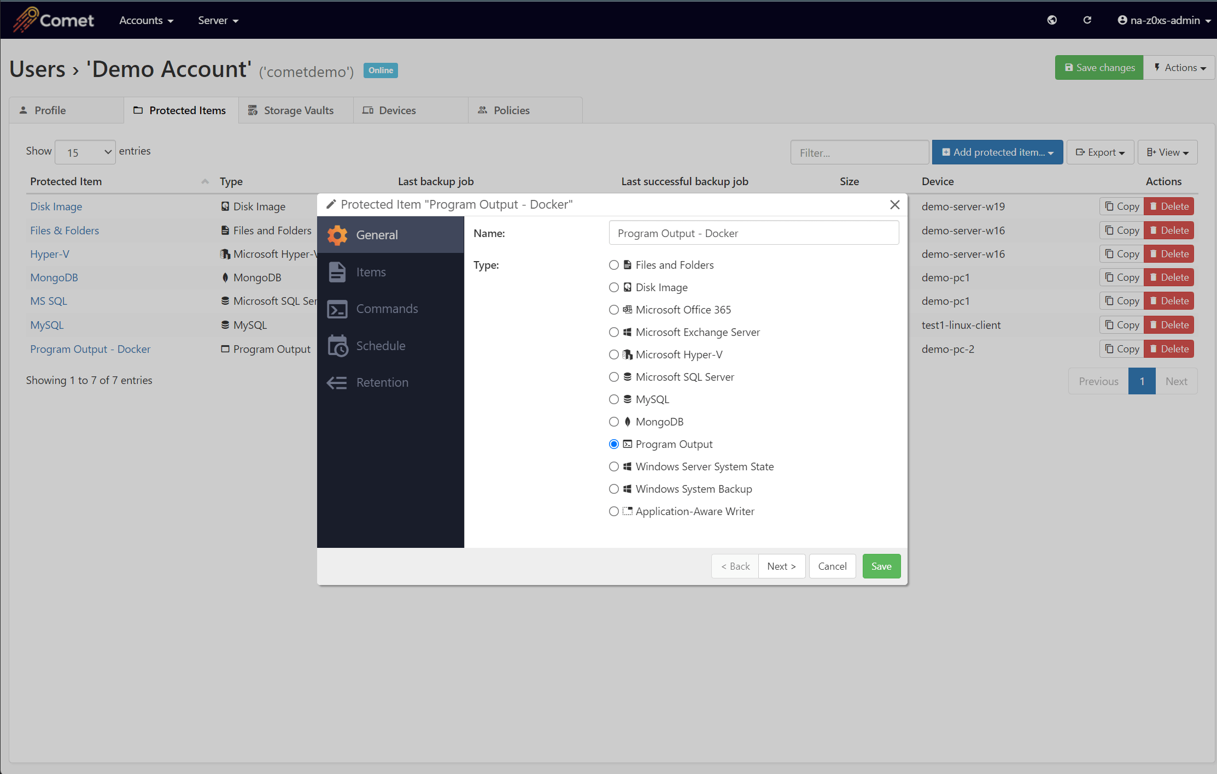
Task: Open the Items document icon section
Action: [337, 272]
